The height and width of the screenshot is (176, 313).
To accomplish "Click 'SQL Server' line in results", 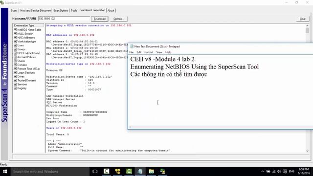I will 54,102.
